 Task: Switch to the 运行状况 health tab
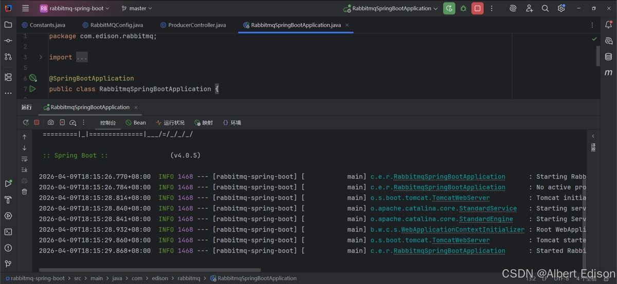pyautogui.click(x=170, y=123)
